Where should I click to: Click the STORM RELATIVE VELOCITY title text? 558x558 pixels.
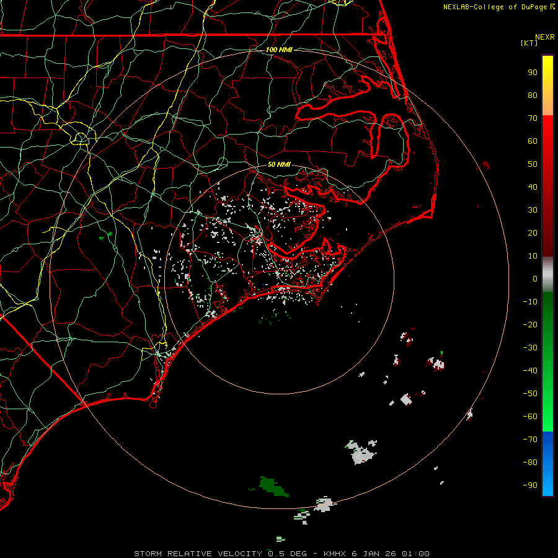tap(197, 553)
